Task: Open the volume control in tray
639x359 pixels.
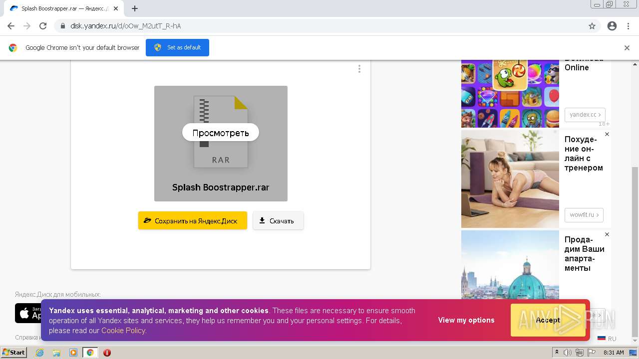Action: (567, 353)
